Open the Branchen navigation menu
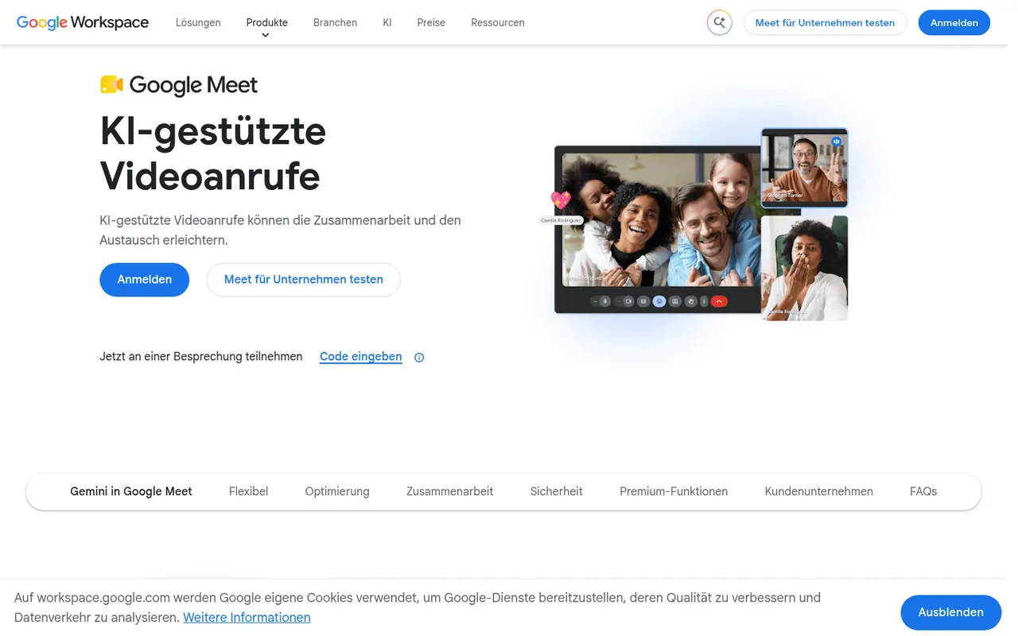 (x=335, y=22)
